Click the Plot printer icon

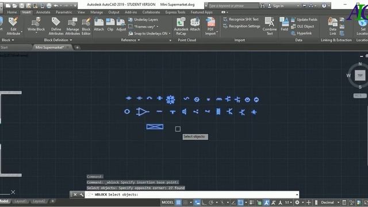pos(49,5)
